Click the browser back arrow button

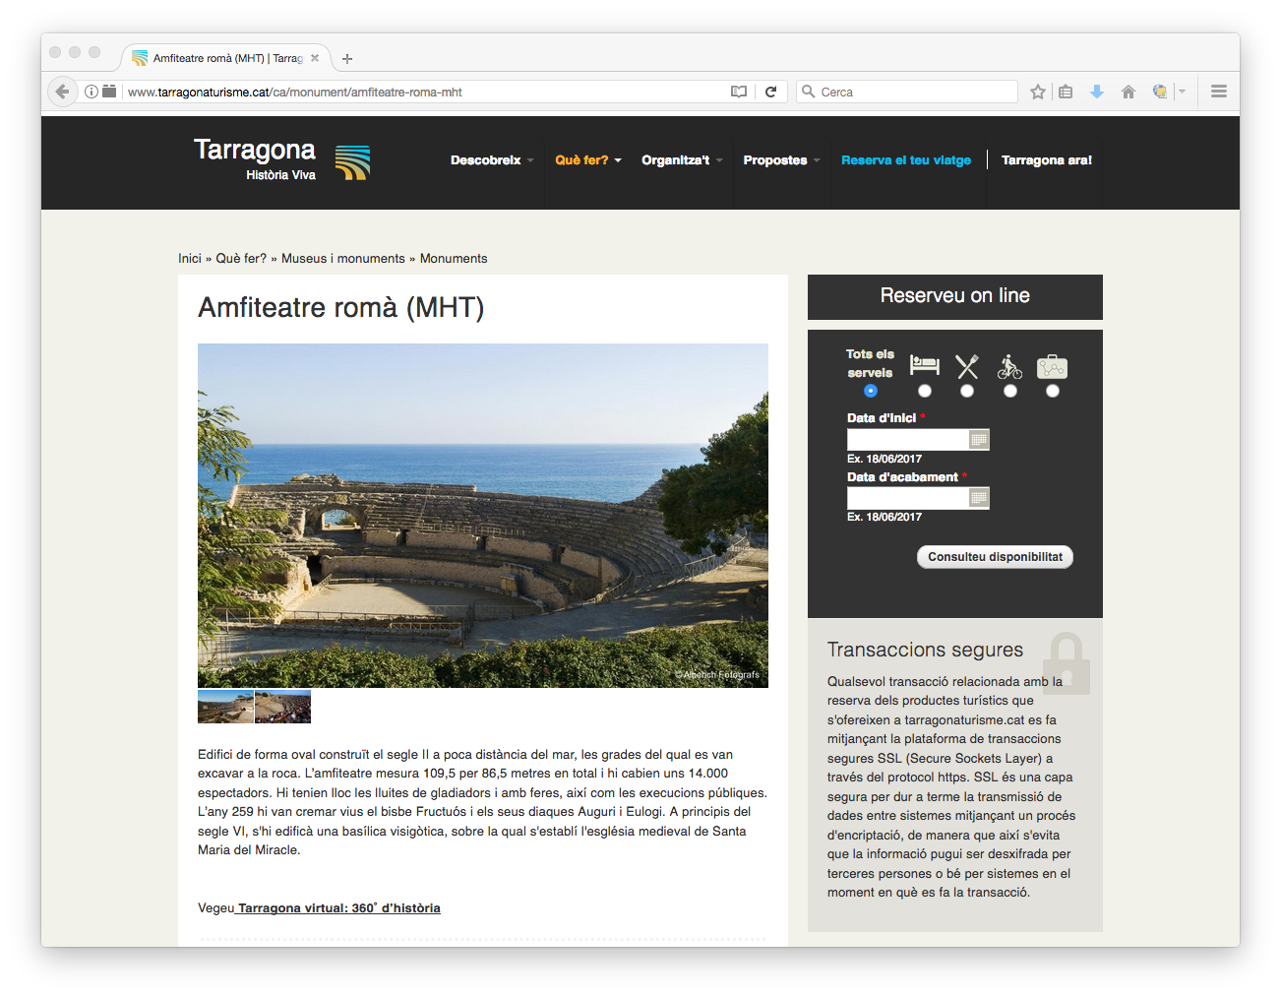pyautogui.click(x=62, y=92)
